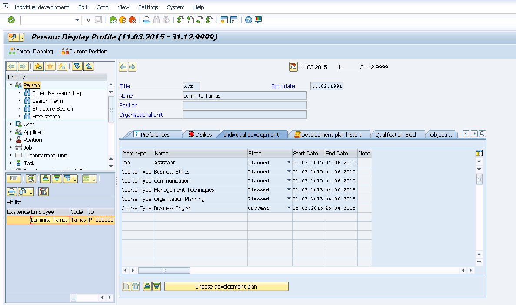Expand the User tree node
516x305 pixels.
coord(10,124)
